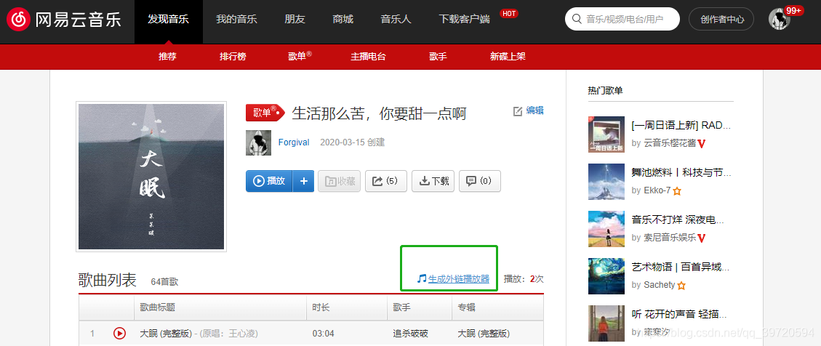
Task: Open song title 大眠 (完整版)
Action: 166,334
